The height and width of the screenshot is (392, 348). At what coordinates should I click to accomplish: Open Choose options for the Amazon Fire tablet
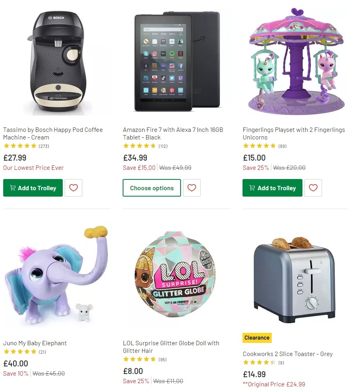tap(152, 188)
